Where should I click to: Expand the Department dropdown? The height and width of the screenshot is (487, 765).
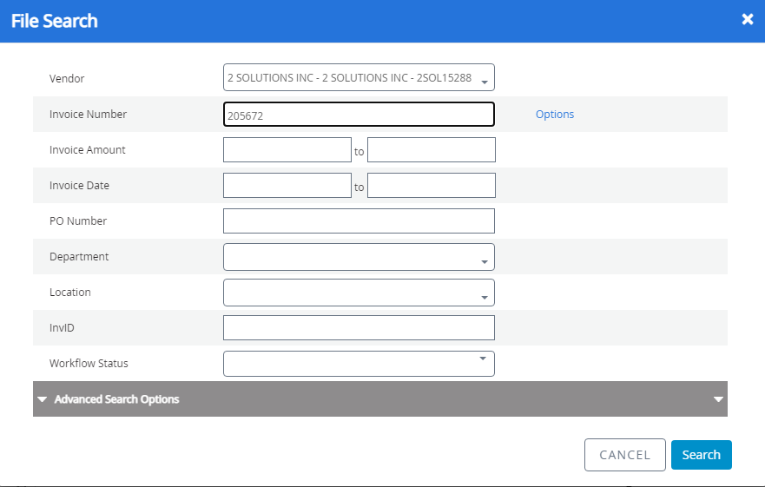pyautogui.click(x=484, y=260)
